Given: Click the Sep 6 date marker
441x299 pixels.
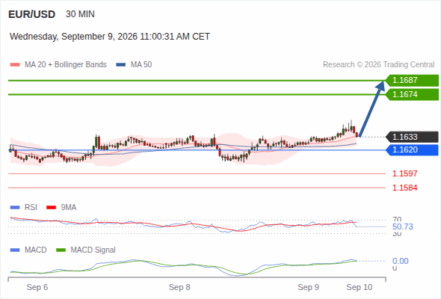Looking at the screenshot, I should point(37,287).
